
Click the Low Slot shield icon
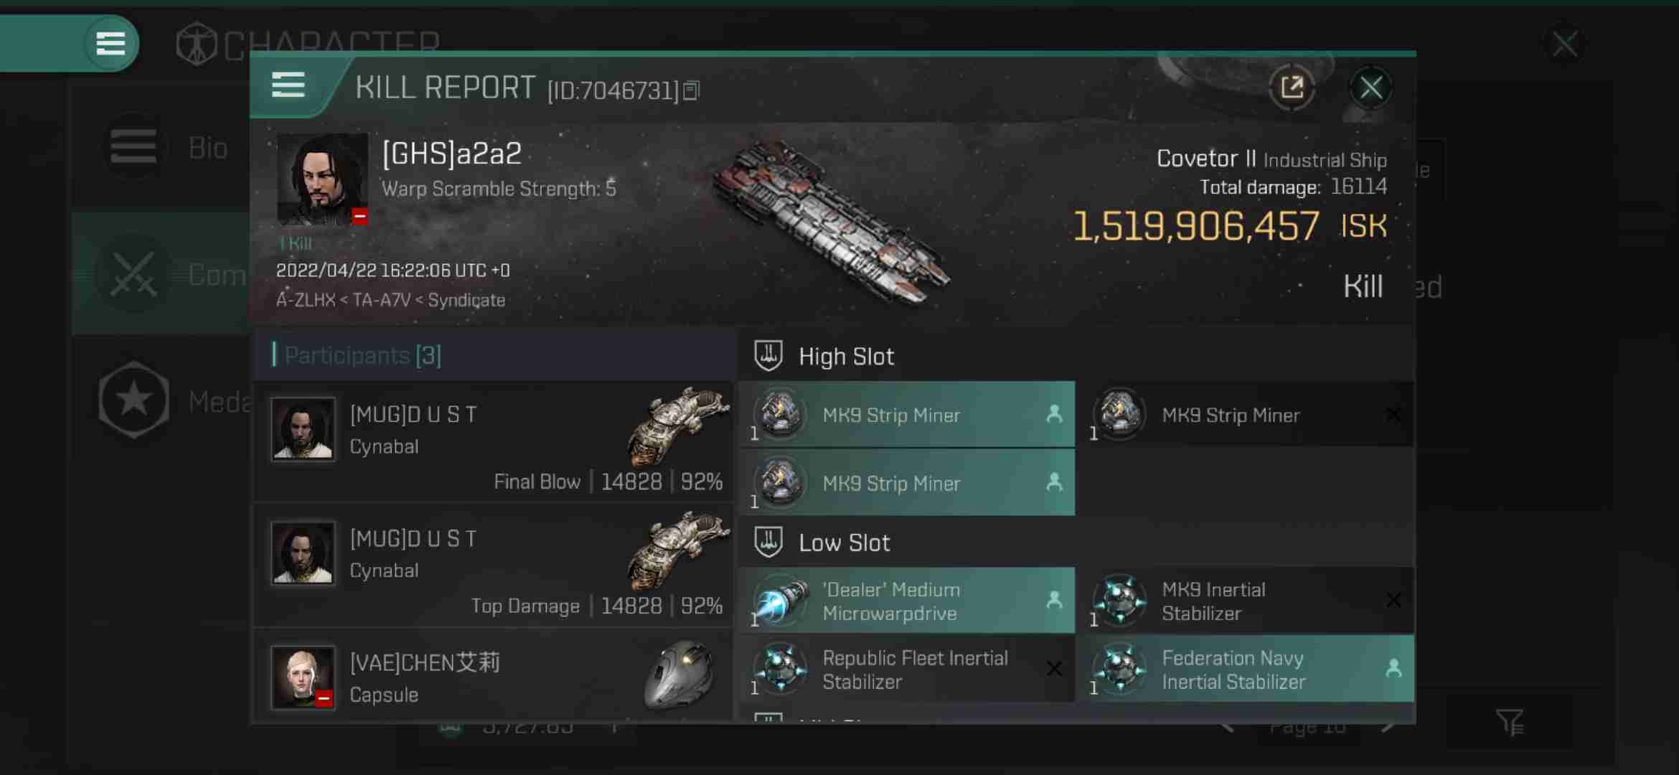point(769,542)
